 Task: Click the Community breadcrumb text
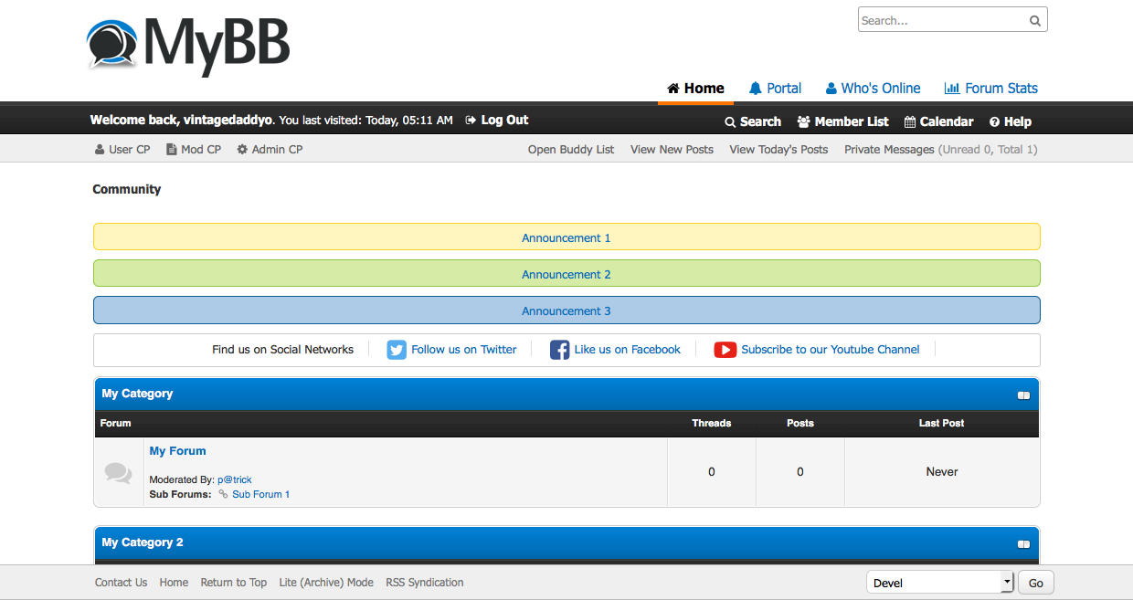[x=127, y=189]
